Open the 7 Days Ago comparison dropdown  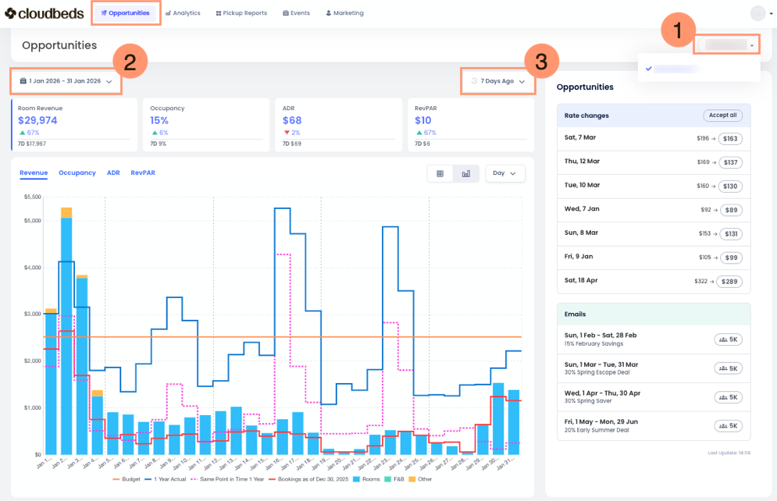click(x=497, y=81)
